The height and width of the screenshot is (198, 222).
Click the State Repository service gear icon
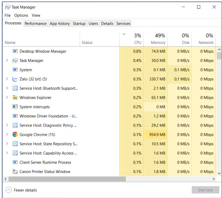[15, 144]
